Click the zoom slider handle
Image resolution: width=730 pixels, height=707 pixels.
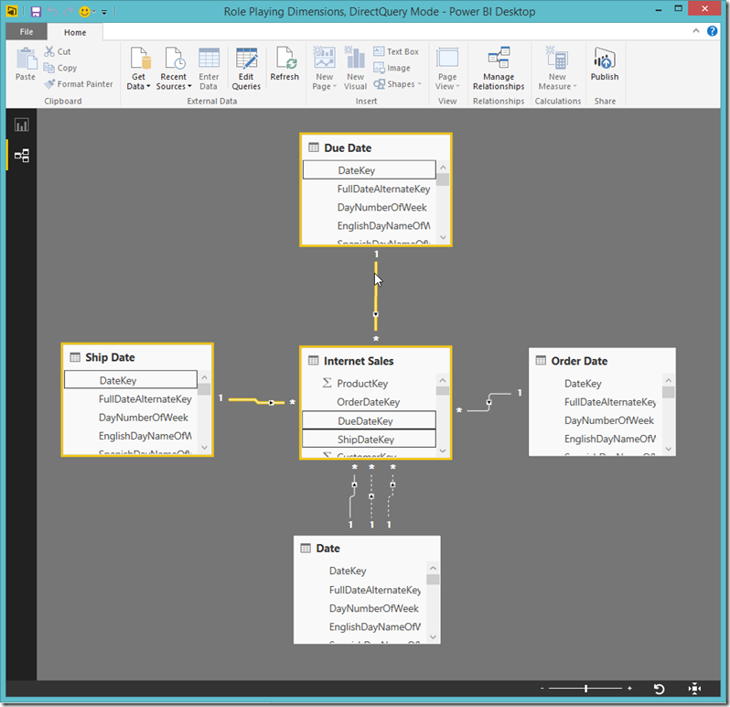click(x=585, y=689)
